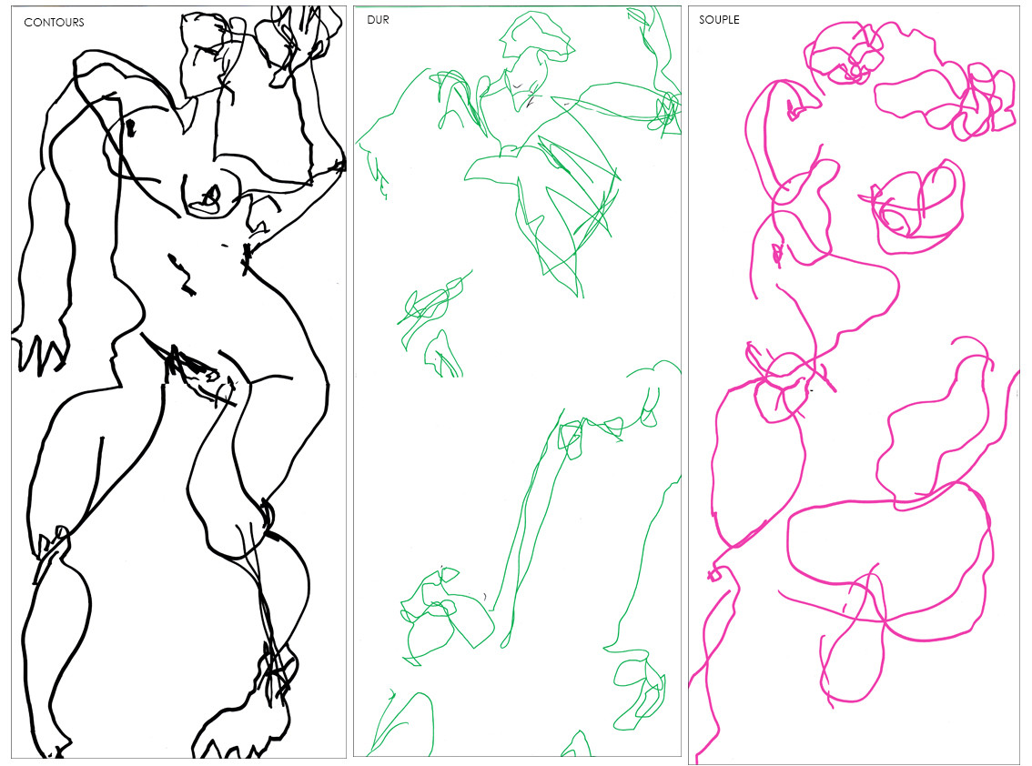Click the CONTOURS label text

[54, 22]
